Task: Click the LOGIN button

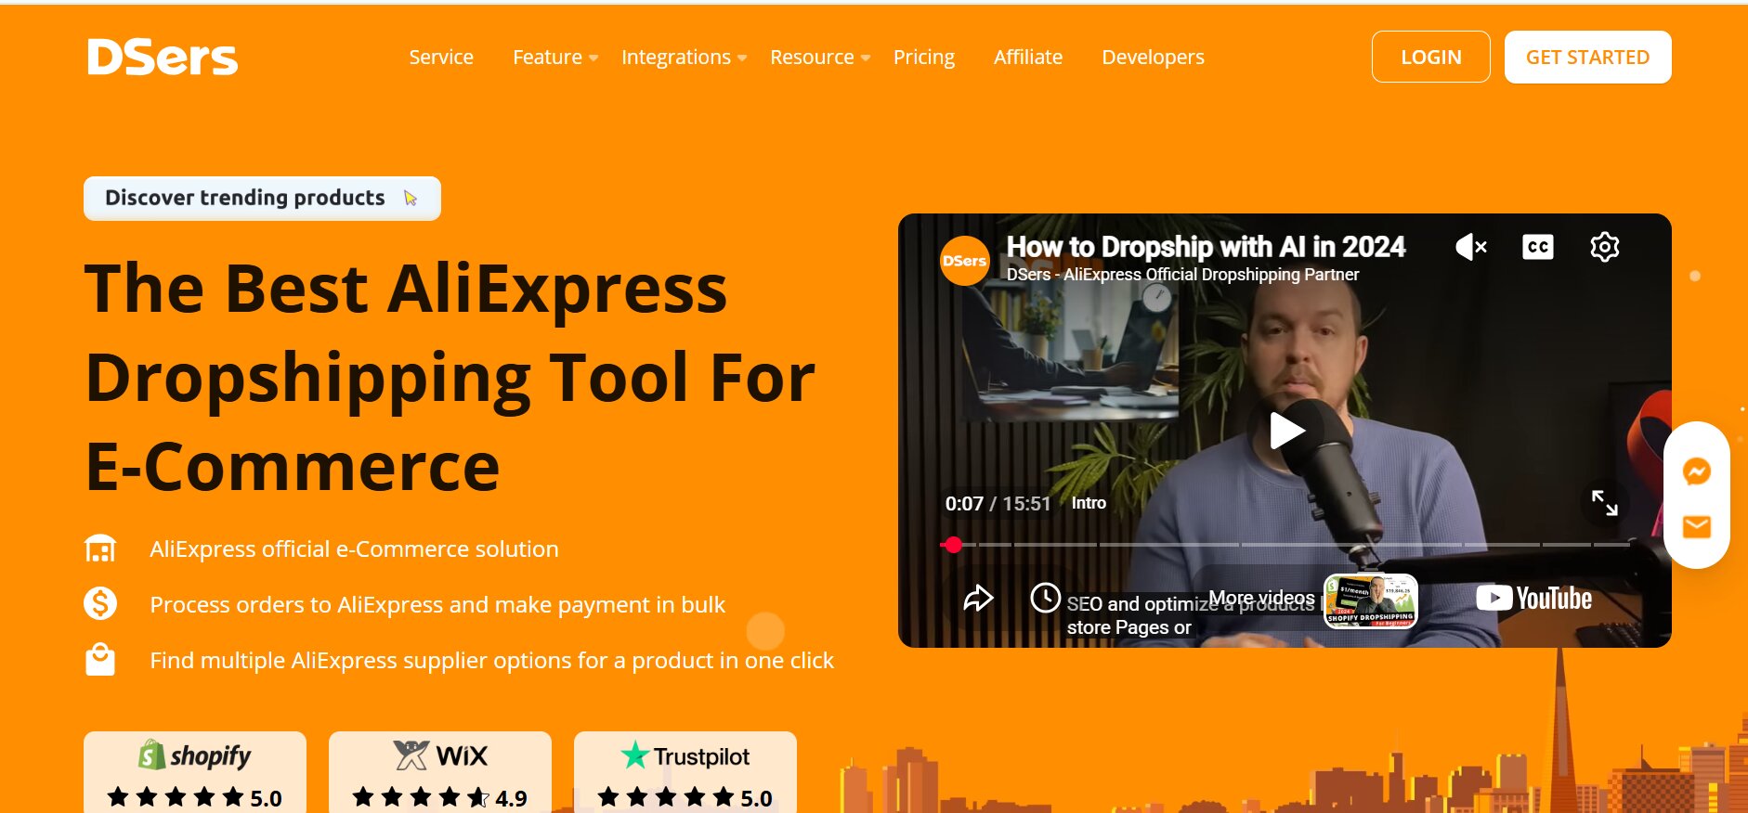Action: tap(1431, 57)
